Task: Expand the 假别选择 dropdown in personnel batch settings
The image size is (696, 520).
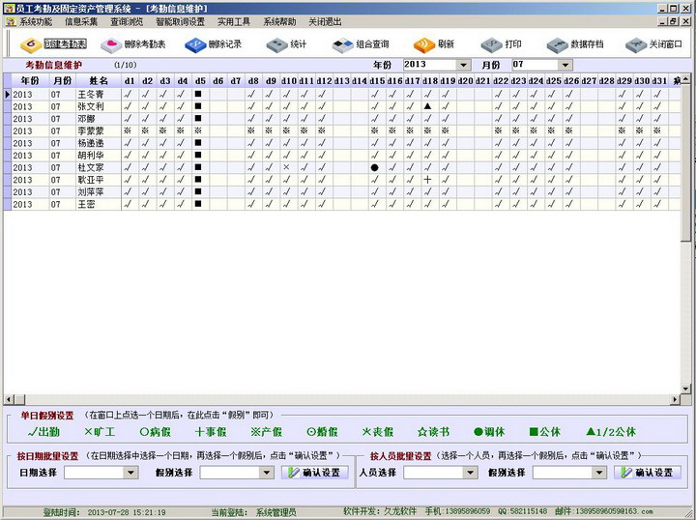Action: point(599,473)
